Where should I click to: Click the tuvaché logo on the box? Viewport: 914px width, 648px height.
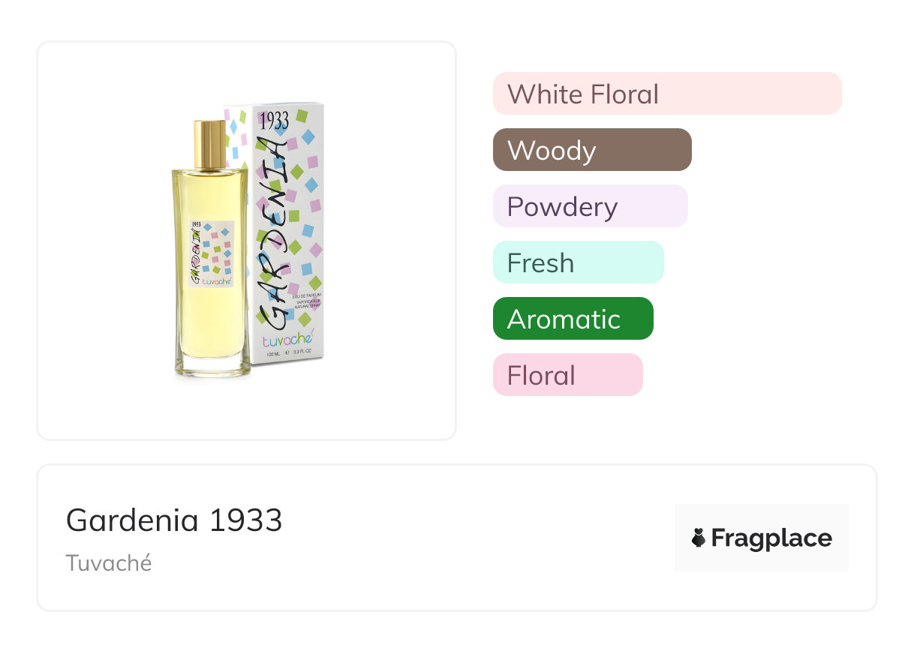(x=289, y=341)
